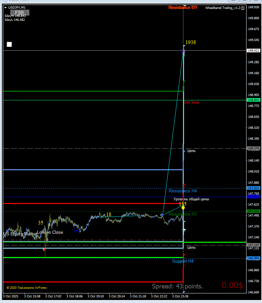Click the red arrow marker below London Close
Screen dimensions: 262x303
point(44,249)
